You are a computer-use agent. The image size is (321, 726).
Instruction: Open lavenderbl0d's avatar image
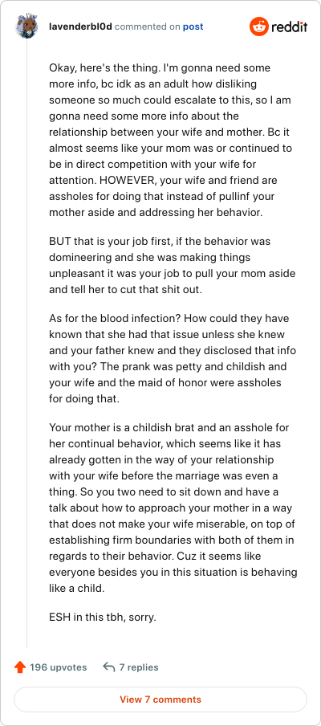(x=26, y=27)
